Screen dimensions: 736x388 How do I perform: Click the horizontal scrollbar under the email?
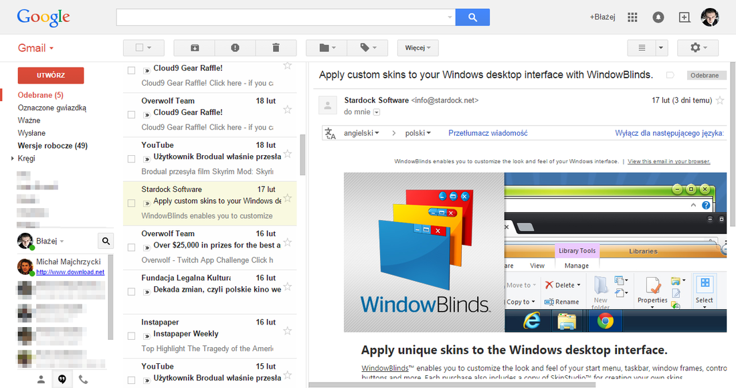tap(452, 385)
